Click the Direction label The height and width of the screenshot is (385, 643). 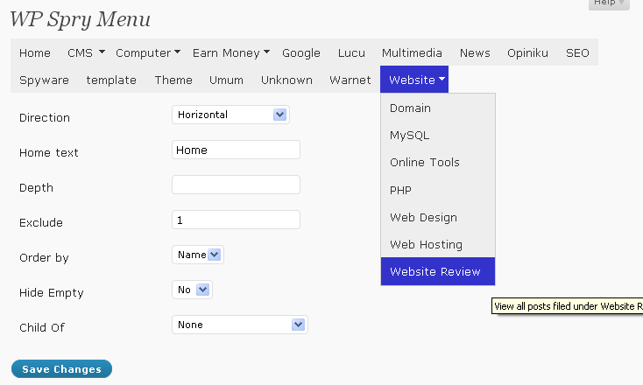[45, 117]
